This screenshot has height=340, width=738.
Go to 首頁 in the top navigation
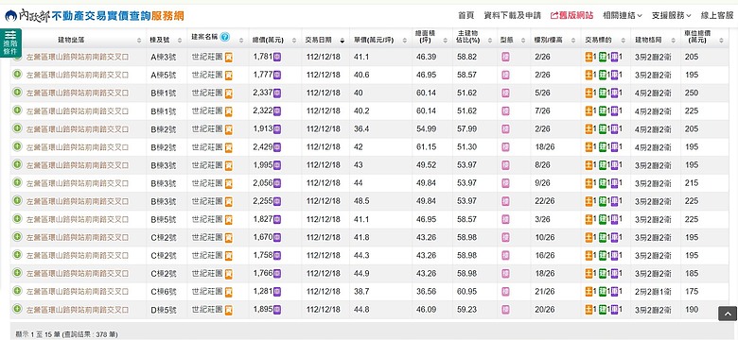click(x=466, y=15)
